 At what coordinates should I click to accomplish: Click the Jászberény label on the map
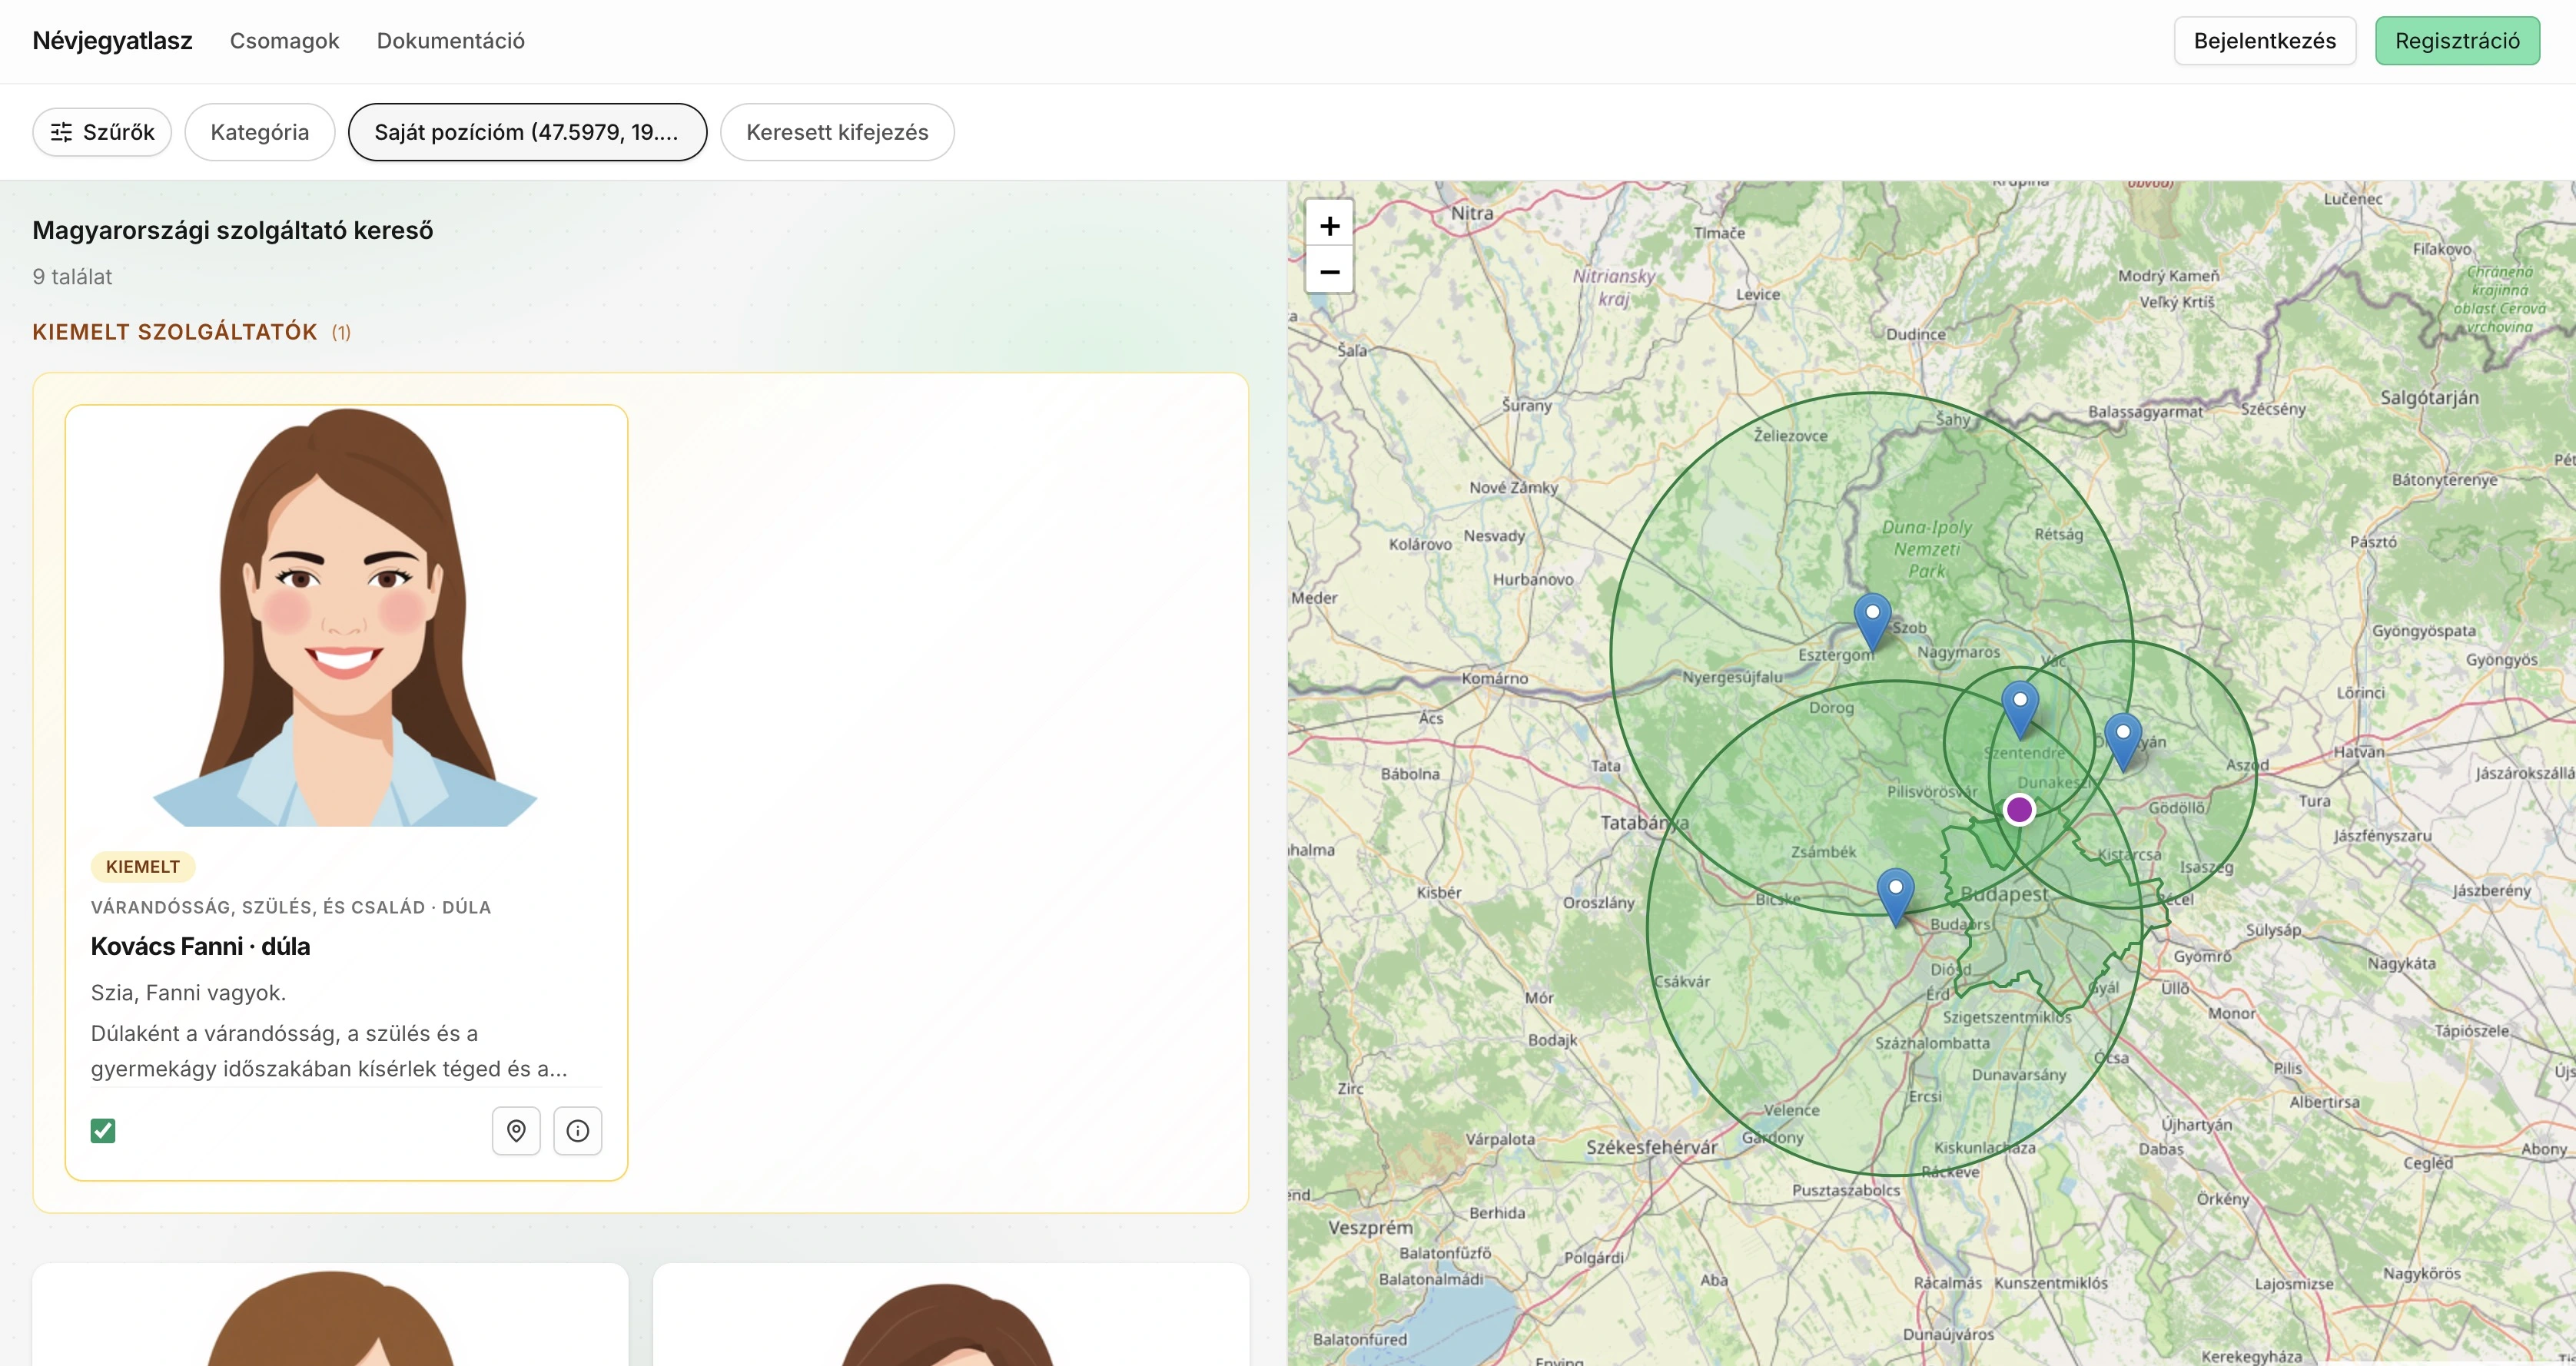[x=2492, y=890]
